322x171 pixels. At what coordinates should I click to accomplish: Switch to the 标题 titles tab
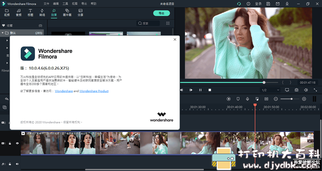(x=31, y=13)
